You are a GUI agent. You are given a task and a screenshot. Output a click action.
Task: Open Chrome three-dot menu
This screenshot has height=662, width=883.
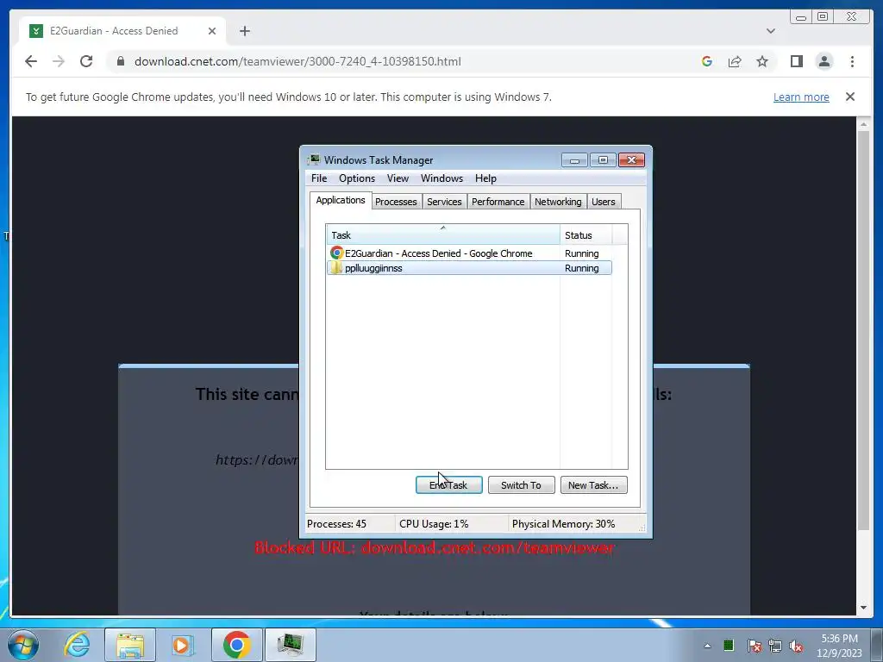click(852, 61)
